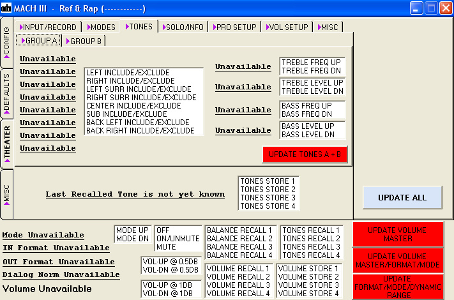The width and height of the screenshot is (454, 300).
Task: Select TONES RECALL 4
Action: (x=311, y=255)
